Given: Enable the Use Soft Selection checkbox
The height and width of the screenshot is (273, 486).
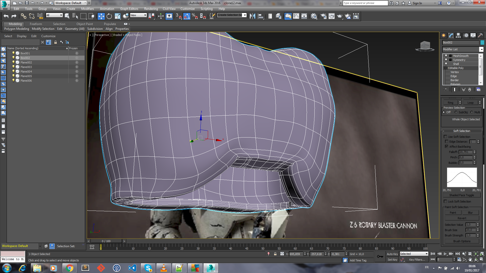Looking at the screenshot, I should 445,137.
